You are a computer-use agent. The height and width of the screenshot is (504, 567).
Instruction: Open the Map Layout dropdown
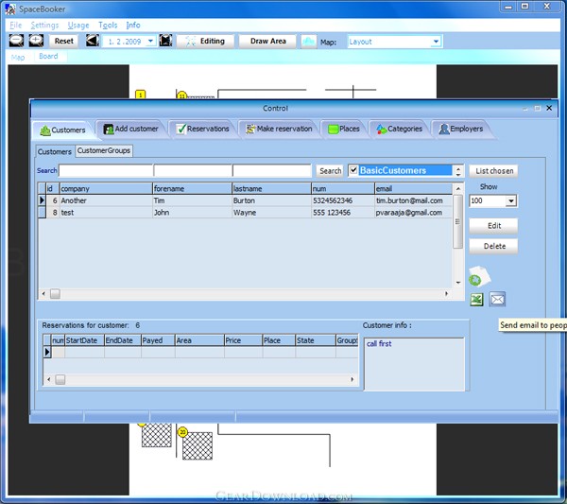tap(436, 42)
